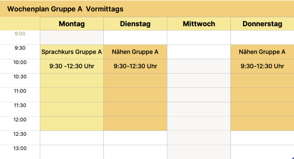Click Nähen Gruppe A under Dienstag
Image resolution: width=294 pixels, height=159 pixels.
(135, 52)
